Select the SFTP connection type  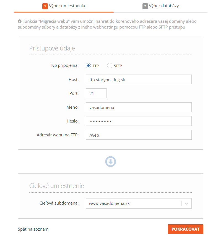[x=110, y=66]
